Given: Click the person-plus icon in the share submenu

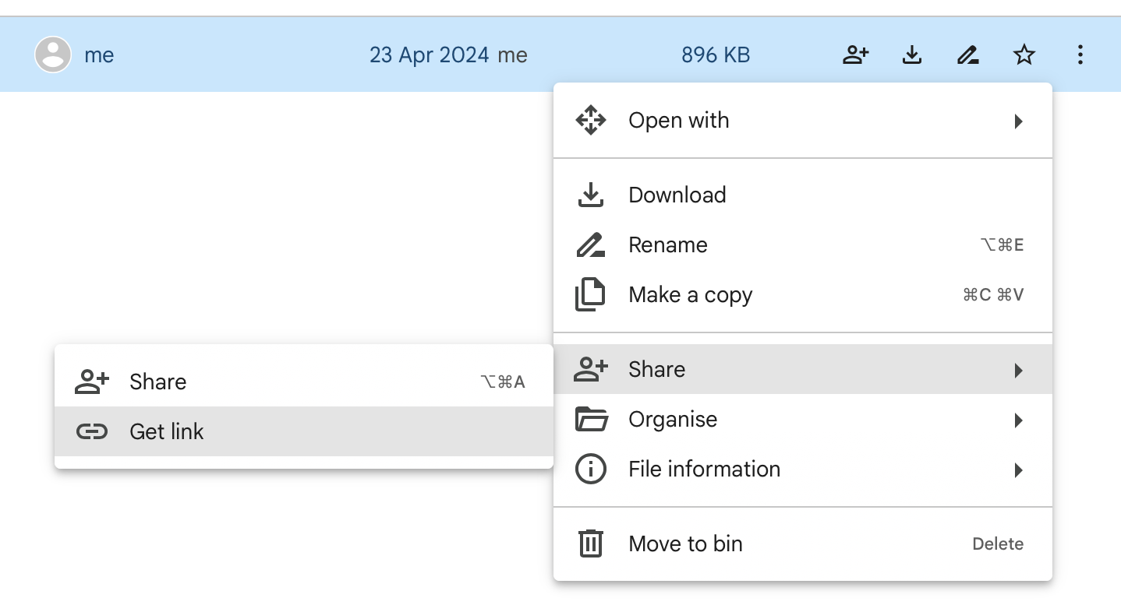Looking at the screenshot, I should [92, 382].
